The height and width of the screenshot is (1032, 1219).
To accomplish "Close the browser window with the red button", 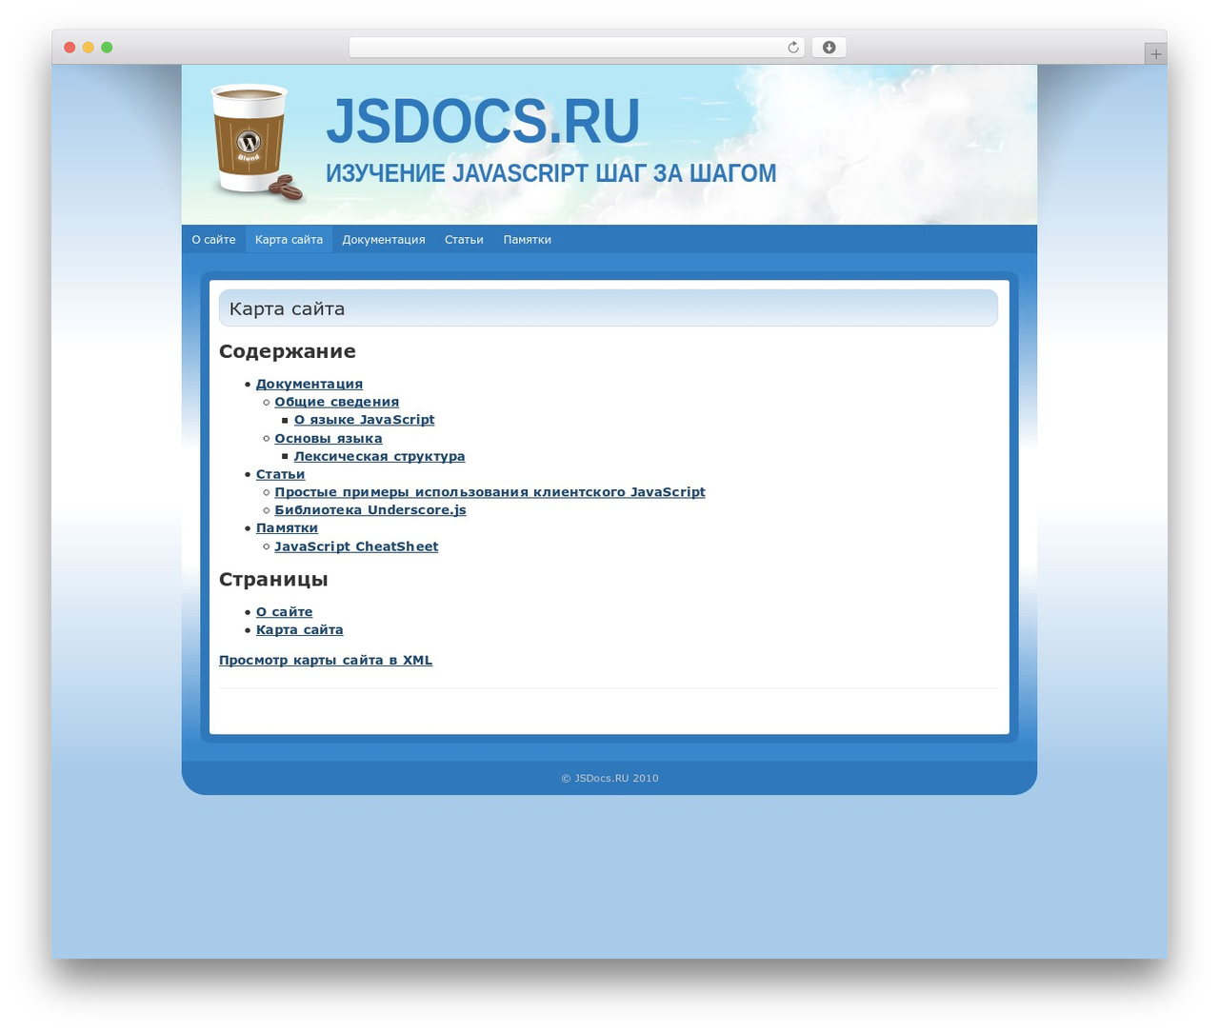I will [x=70, y=48].
